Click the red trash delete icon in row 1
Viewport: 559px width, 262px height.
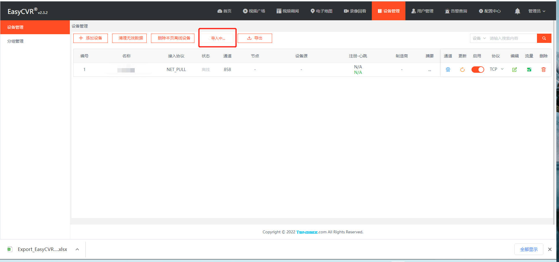[x=543, y=70]
